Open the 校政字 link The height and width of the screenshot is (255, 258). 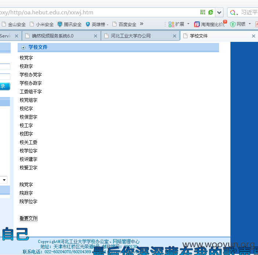[x=26, y=66]
